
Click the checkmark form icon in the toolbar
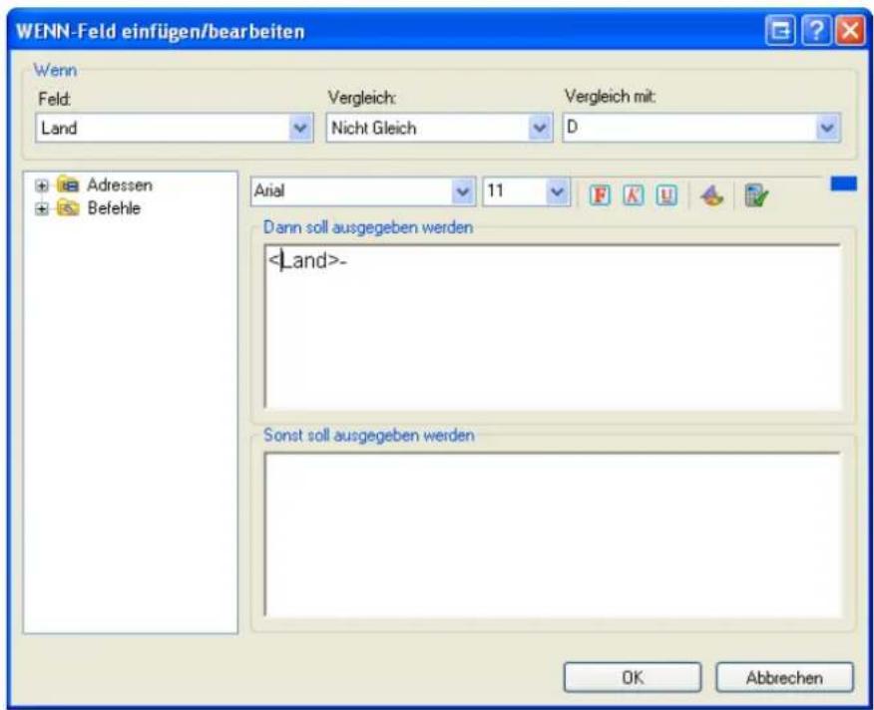click(756, 195)
